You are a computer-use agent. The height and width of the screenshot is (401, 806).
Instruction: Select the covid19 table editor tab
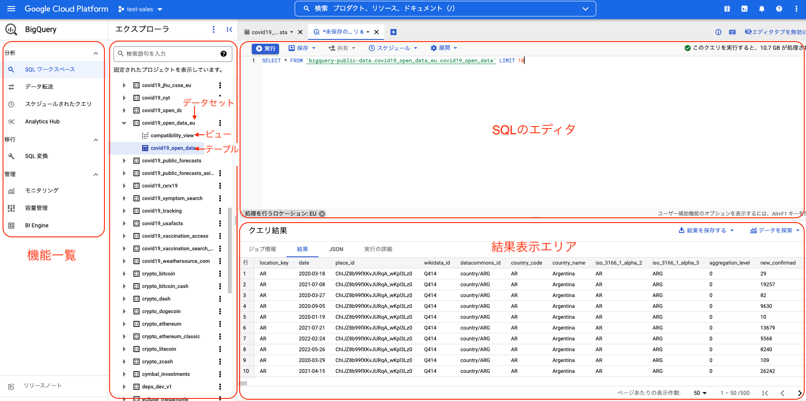tap(269, 32)
